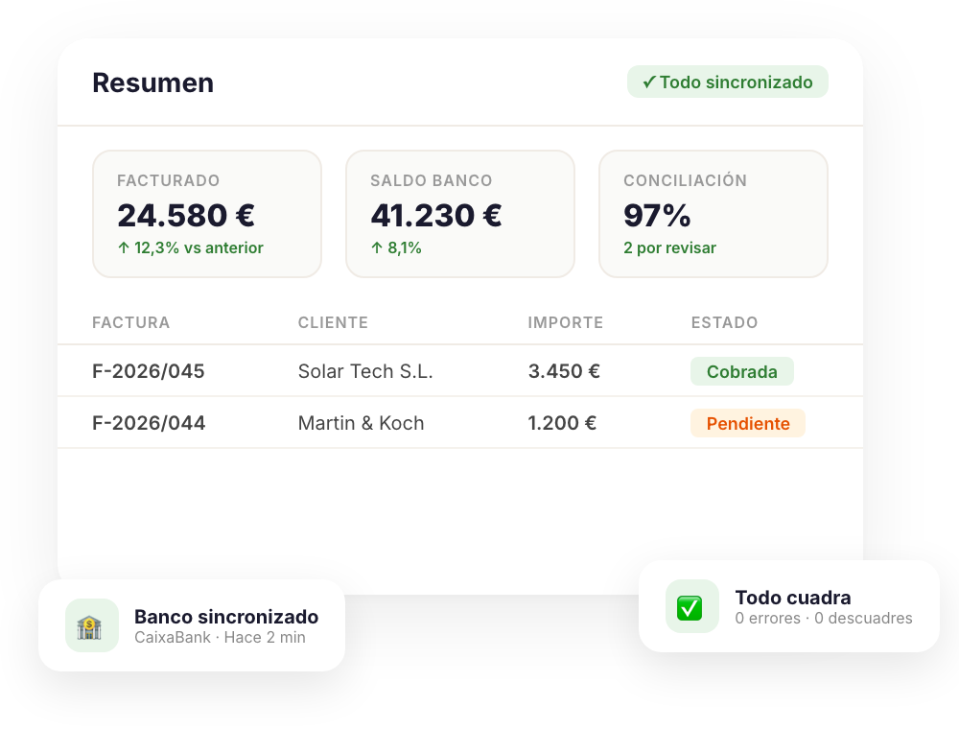
Task: Toggle the Todo sincronizado status pill
Action: (x=727, y=82)
